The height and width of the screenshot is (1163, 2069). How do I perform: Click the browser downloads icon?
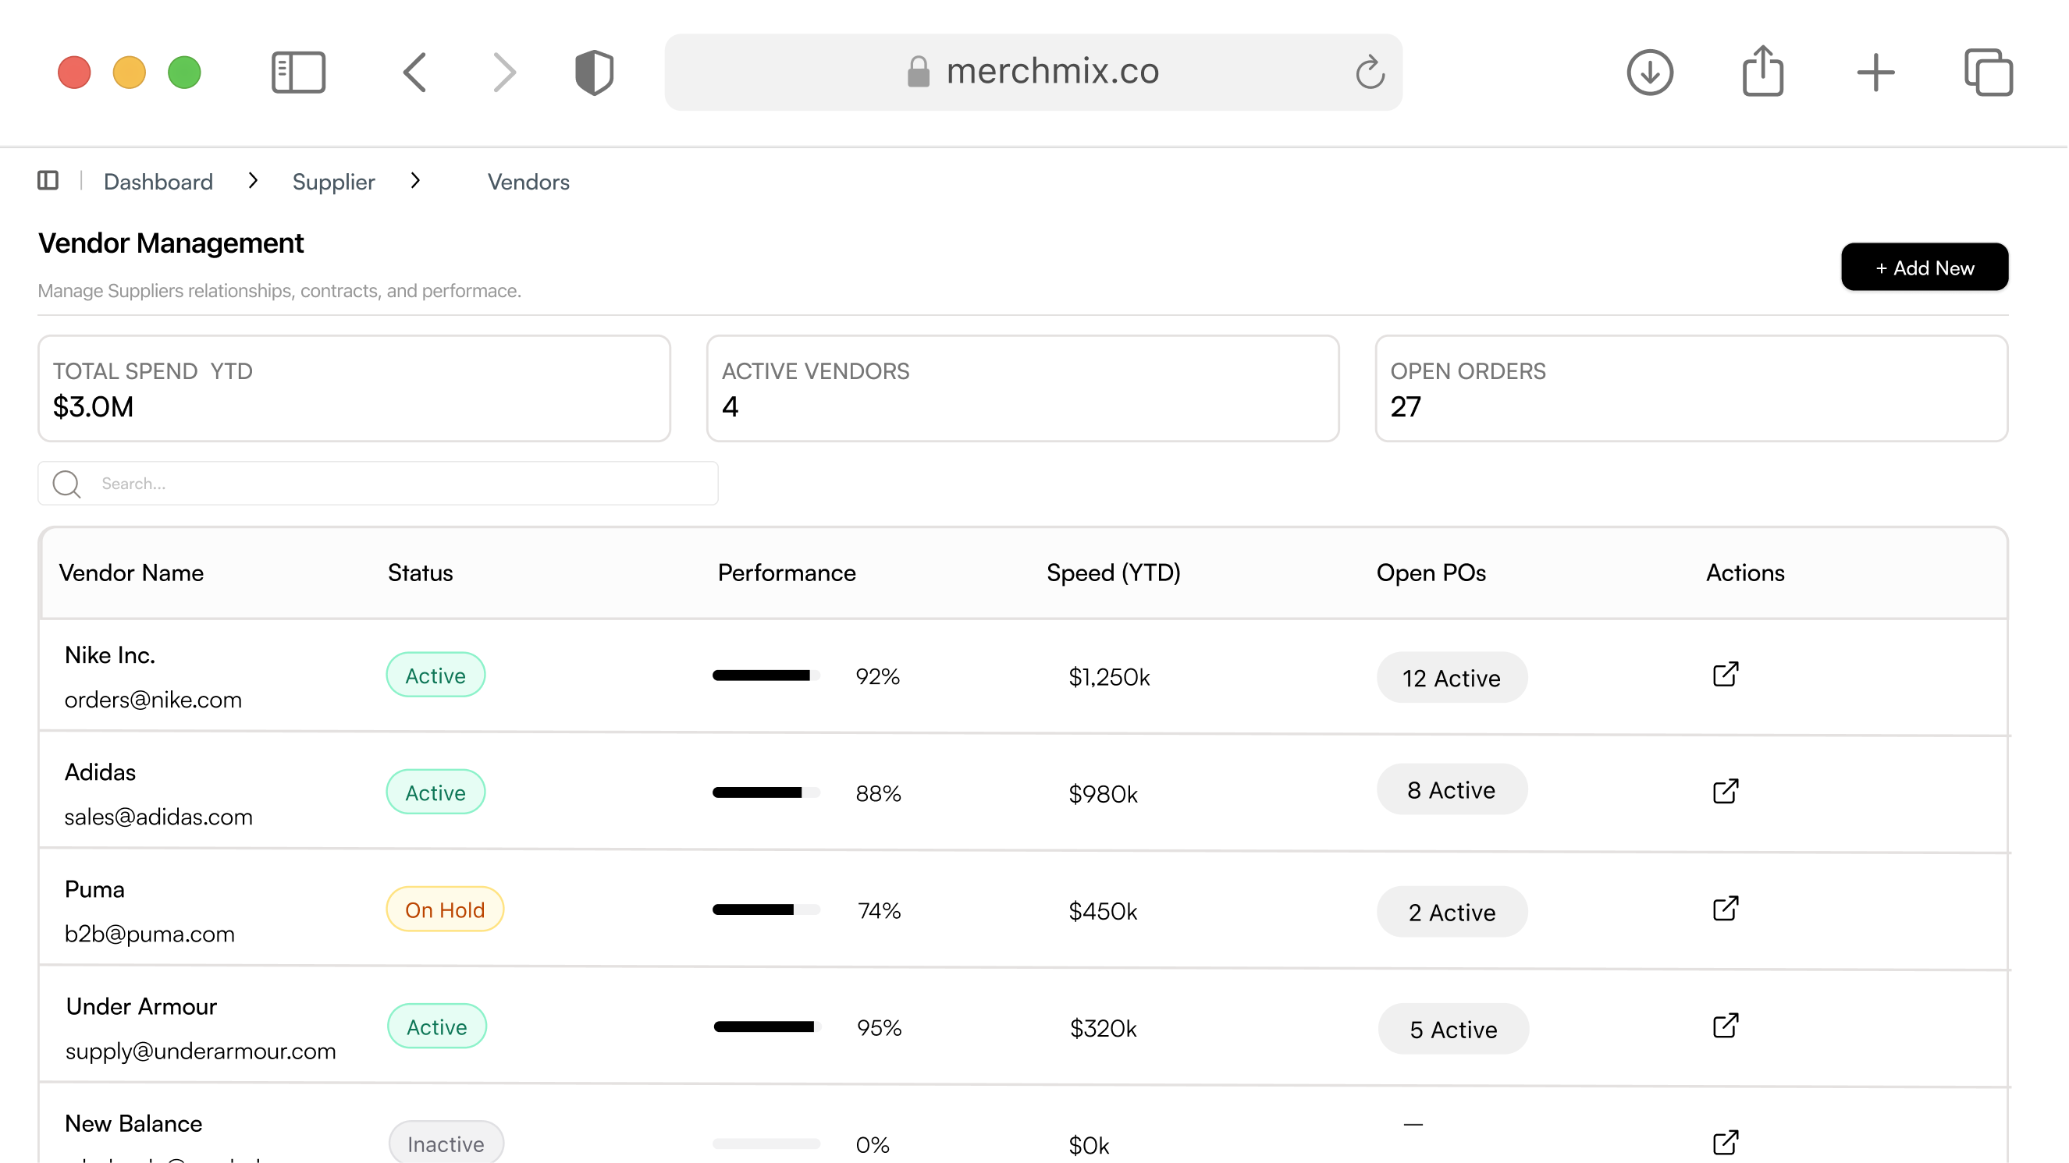tap(1650, 73)
